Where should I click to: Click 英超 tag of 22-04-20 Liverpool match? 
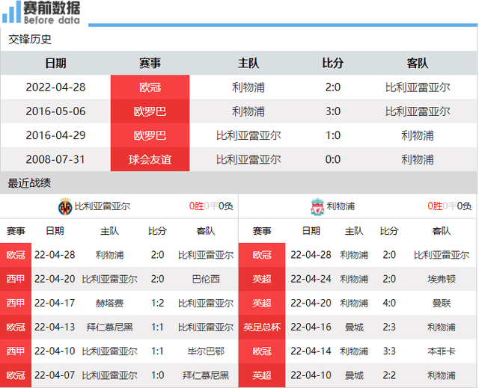point(262,304)
